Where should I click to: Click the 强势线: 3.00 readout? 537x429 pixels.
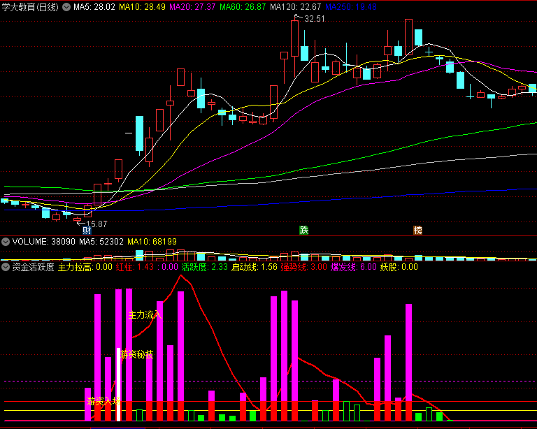304,267
